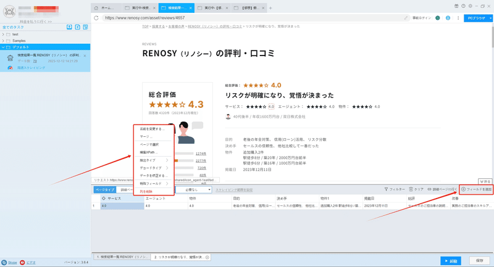This screenshot has width=494, height=267.
Task: Expand the 特殊フィールド submenu
Action: coord(167,183)
